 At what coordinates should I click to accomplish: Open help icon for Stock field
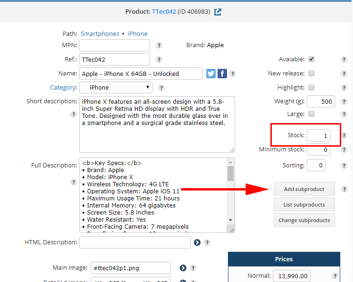pos(344,136)
